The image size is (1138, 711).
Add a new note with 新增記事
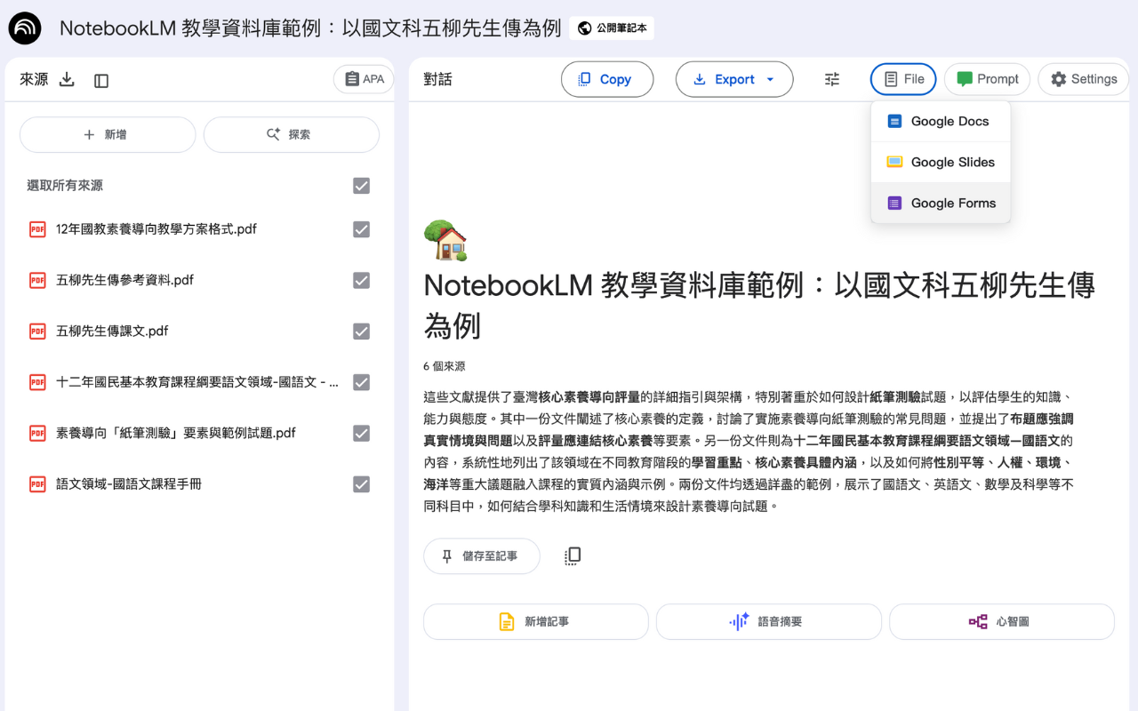[535, 621]
